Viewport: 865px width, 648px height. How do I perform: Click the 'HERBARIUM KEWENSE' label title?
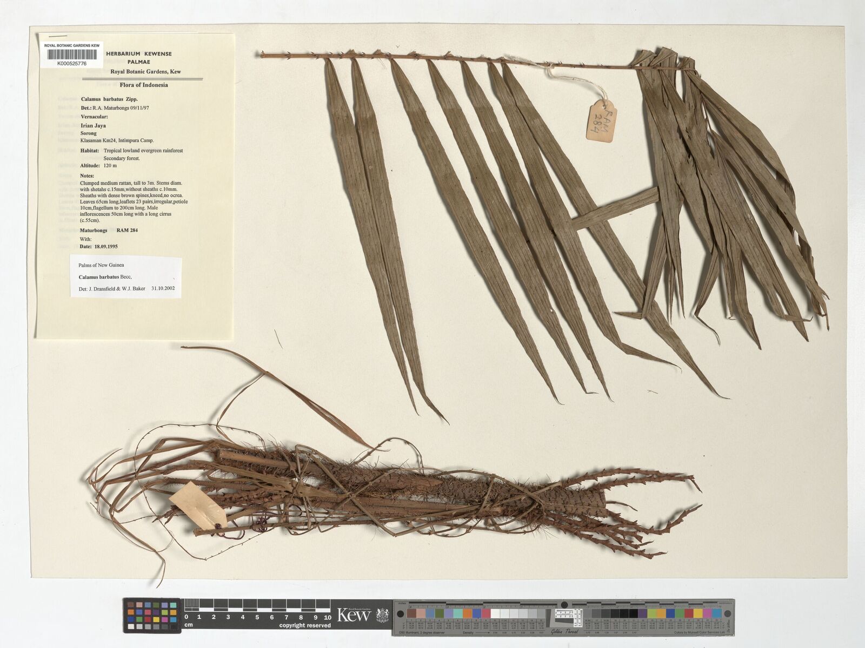pyautogui.click(x=139, y=54)
